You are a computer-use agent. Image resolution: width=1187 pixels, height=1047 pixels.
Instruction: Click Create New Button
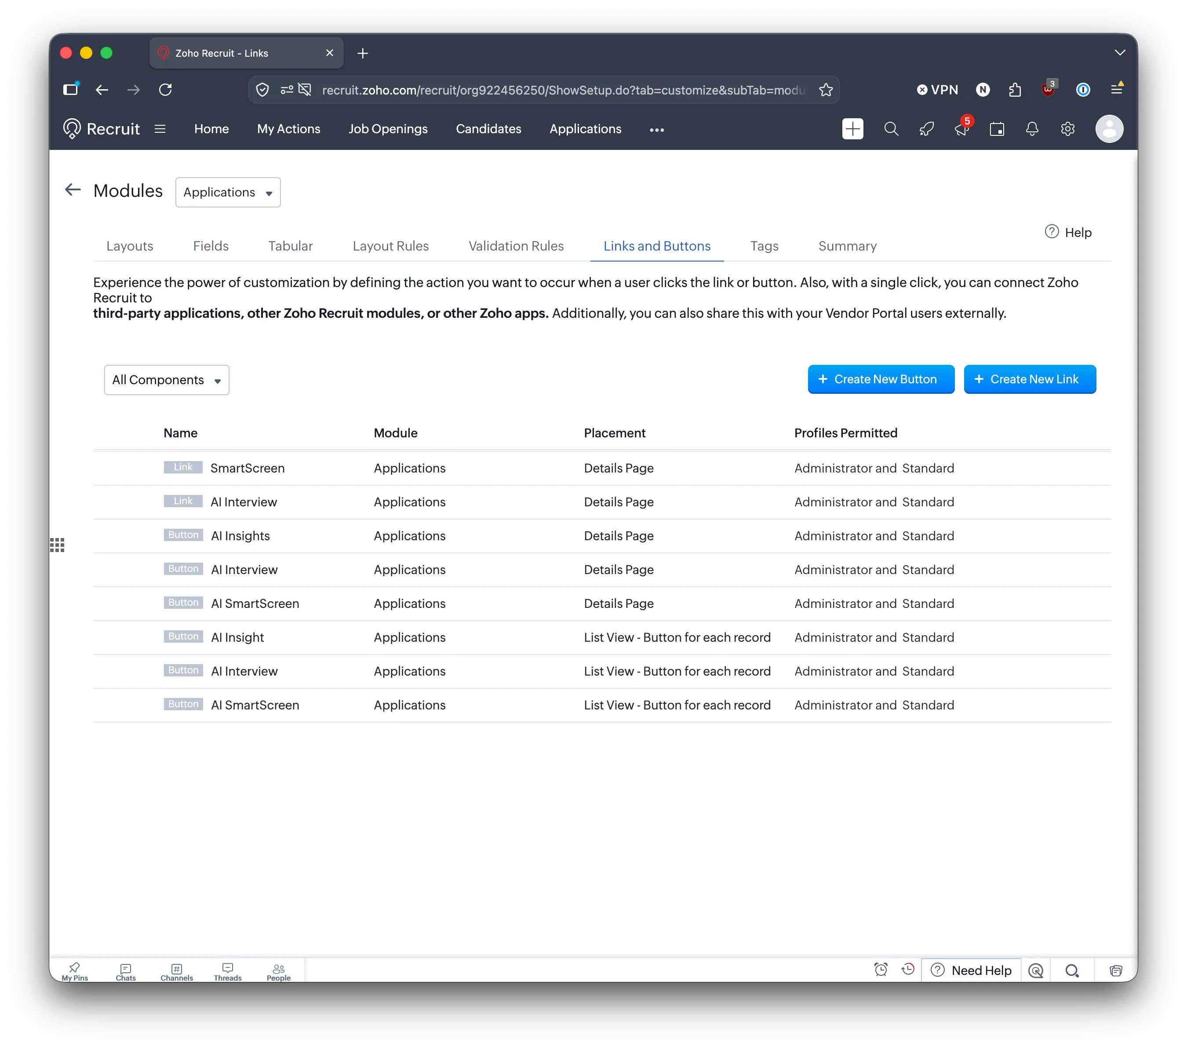click(881, 379)
